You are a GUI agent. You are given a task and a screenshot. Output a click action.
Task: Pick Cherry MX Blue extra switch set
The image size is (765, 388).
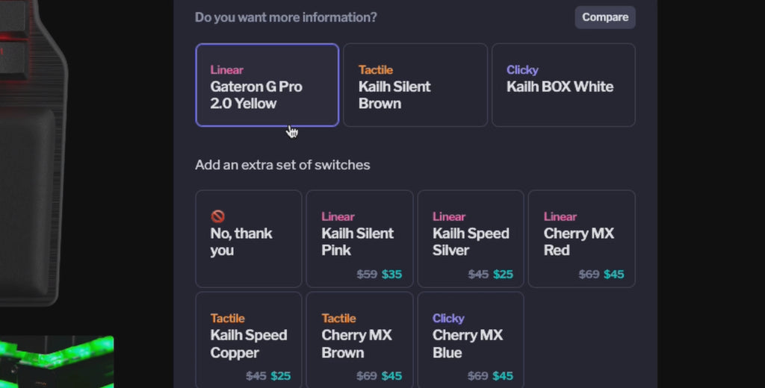click(x=471, y=340)
